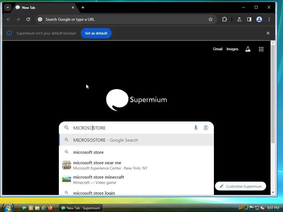Reload the current page
This screenshot has height=212, width=283.
click(28, 19)
